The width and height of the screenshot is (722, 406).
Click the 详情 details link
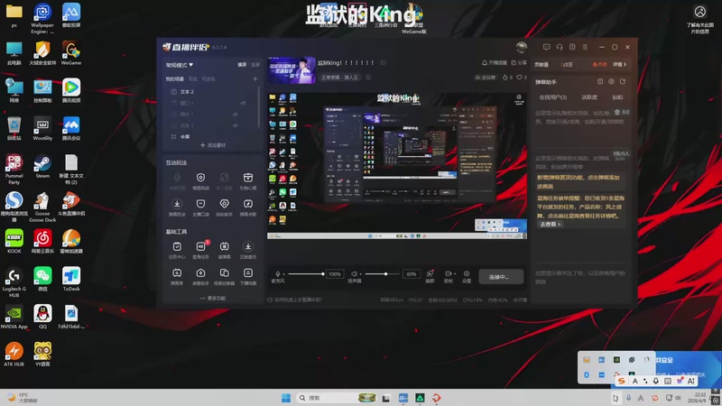tap(619, 64)
